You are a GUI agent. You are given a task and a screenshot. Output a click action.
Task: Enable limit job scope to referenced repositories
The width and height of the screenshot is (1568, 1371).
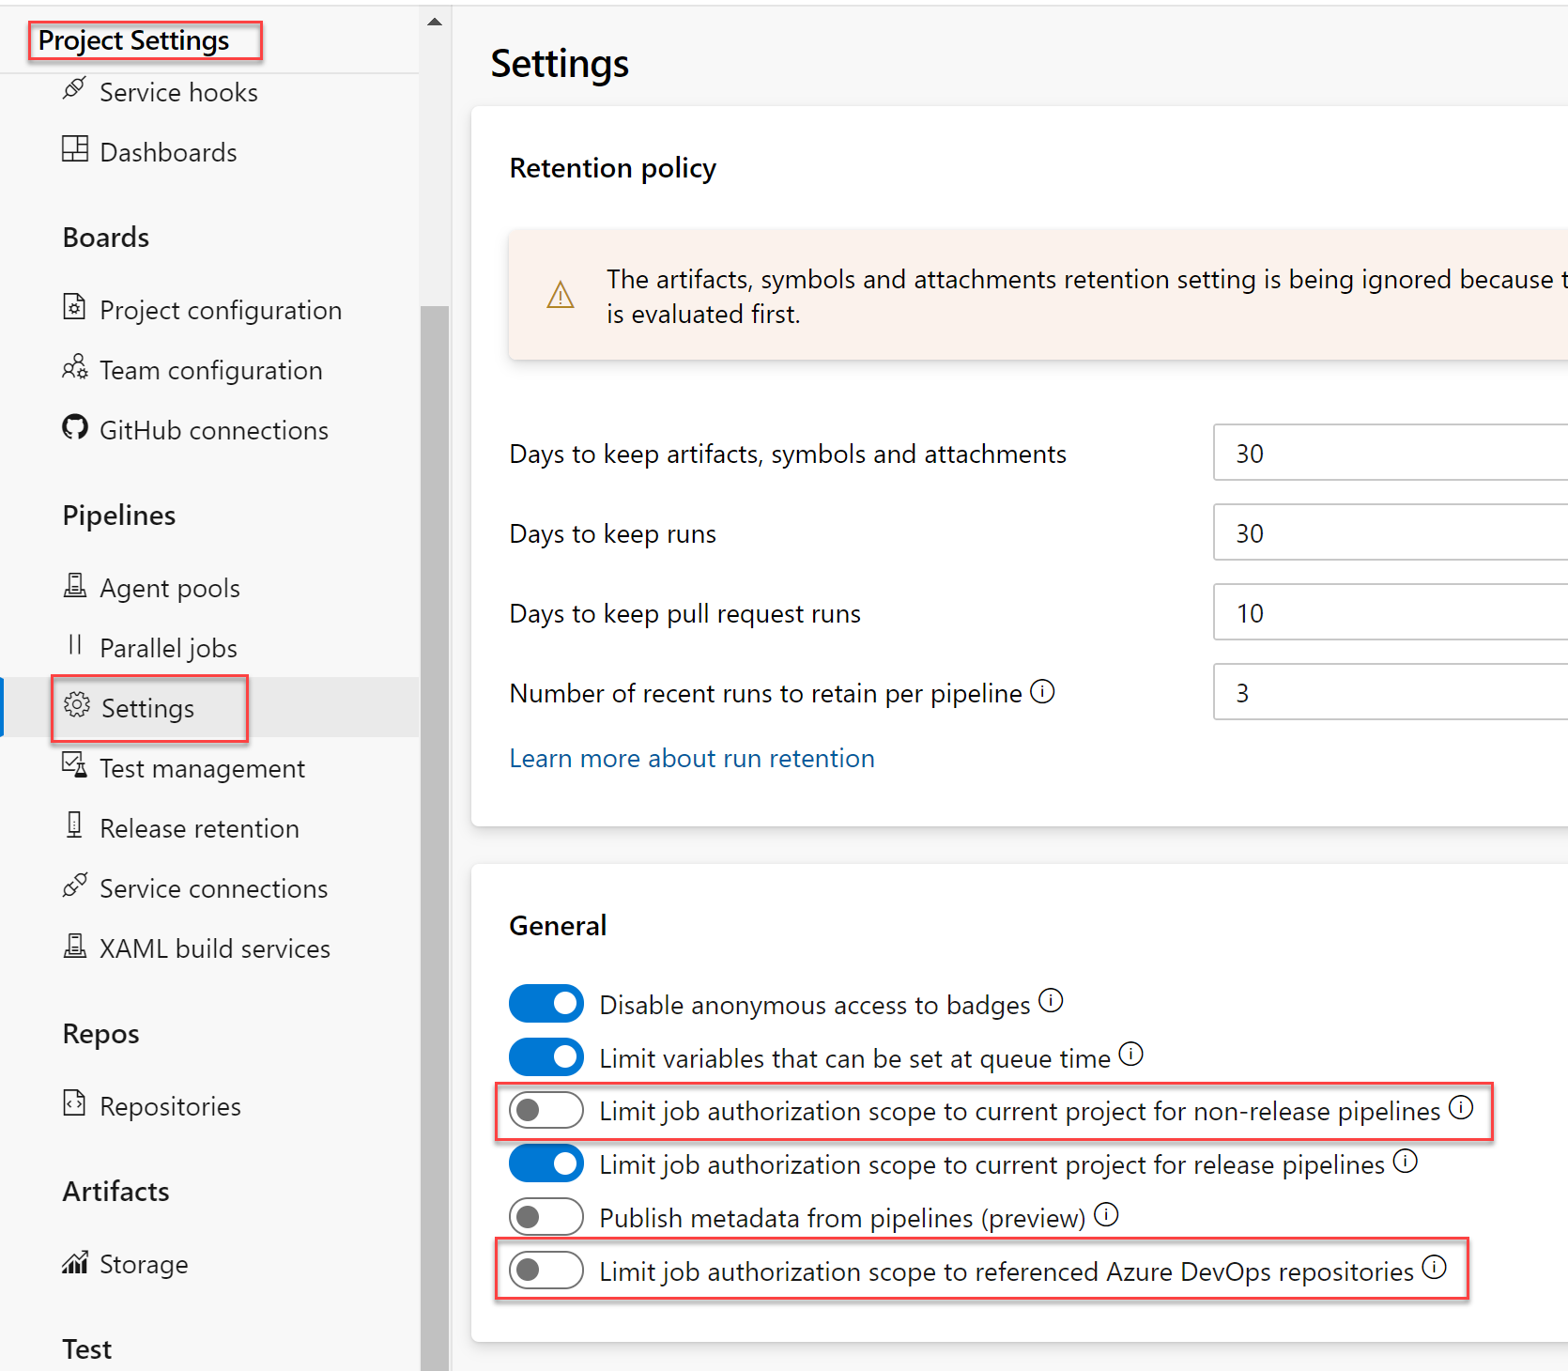[x=546, y=1270]
